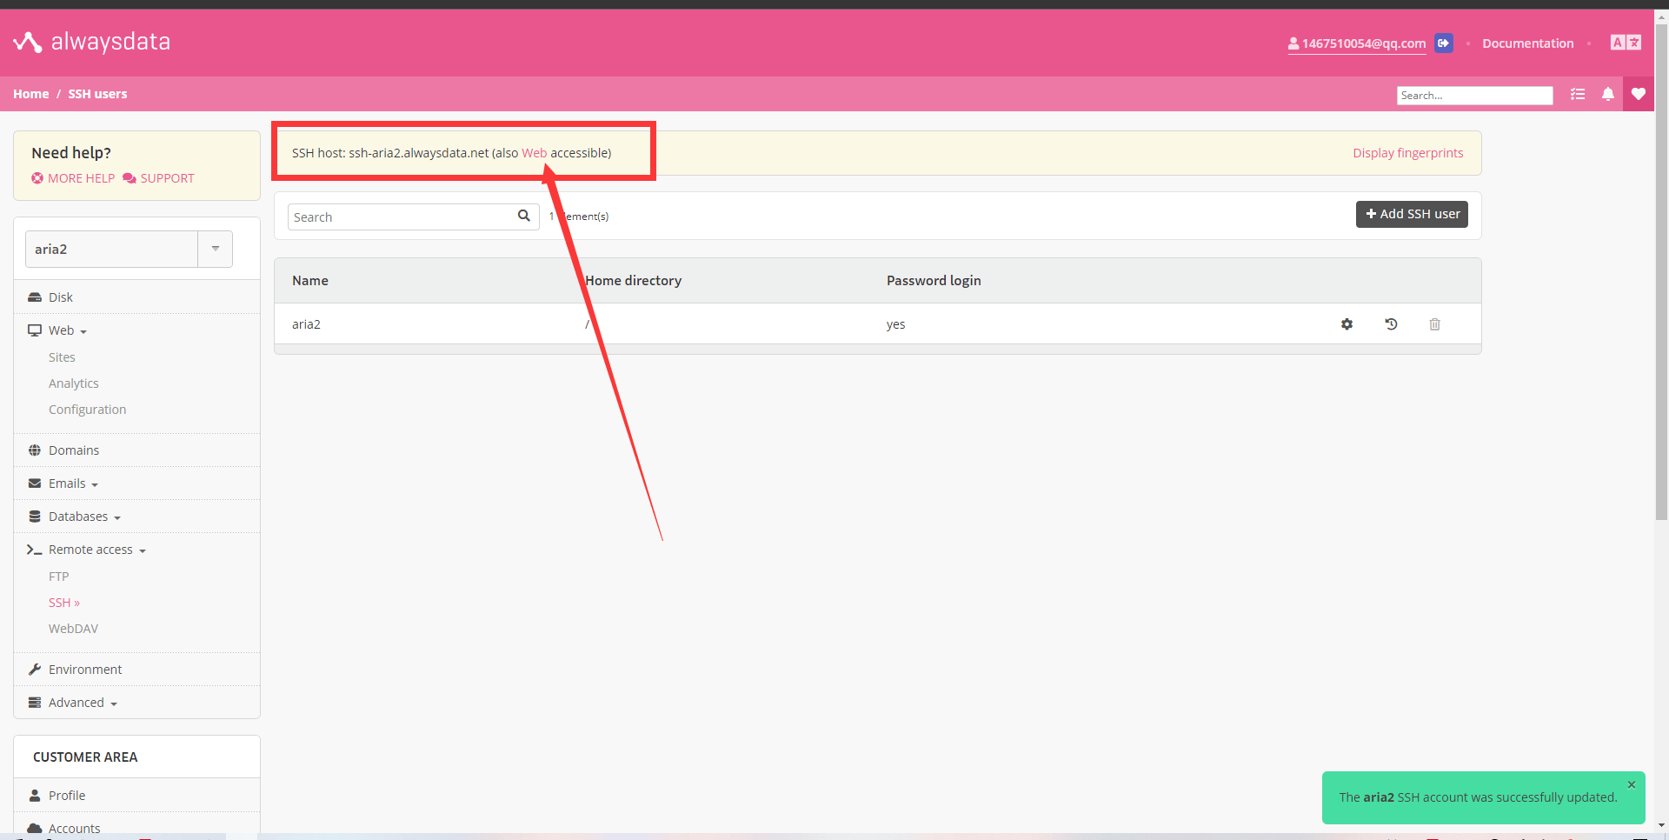Click the SSH users breadcrumb

point(97,94)
